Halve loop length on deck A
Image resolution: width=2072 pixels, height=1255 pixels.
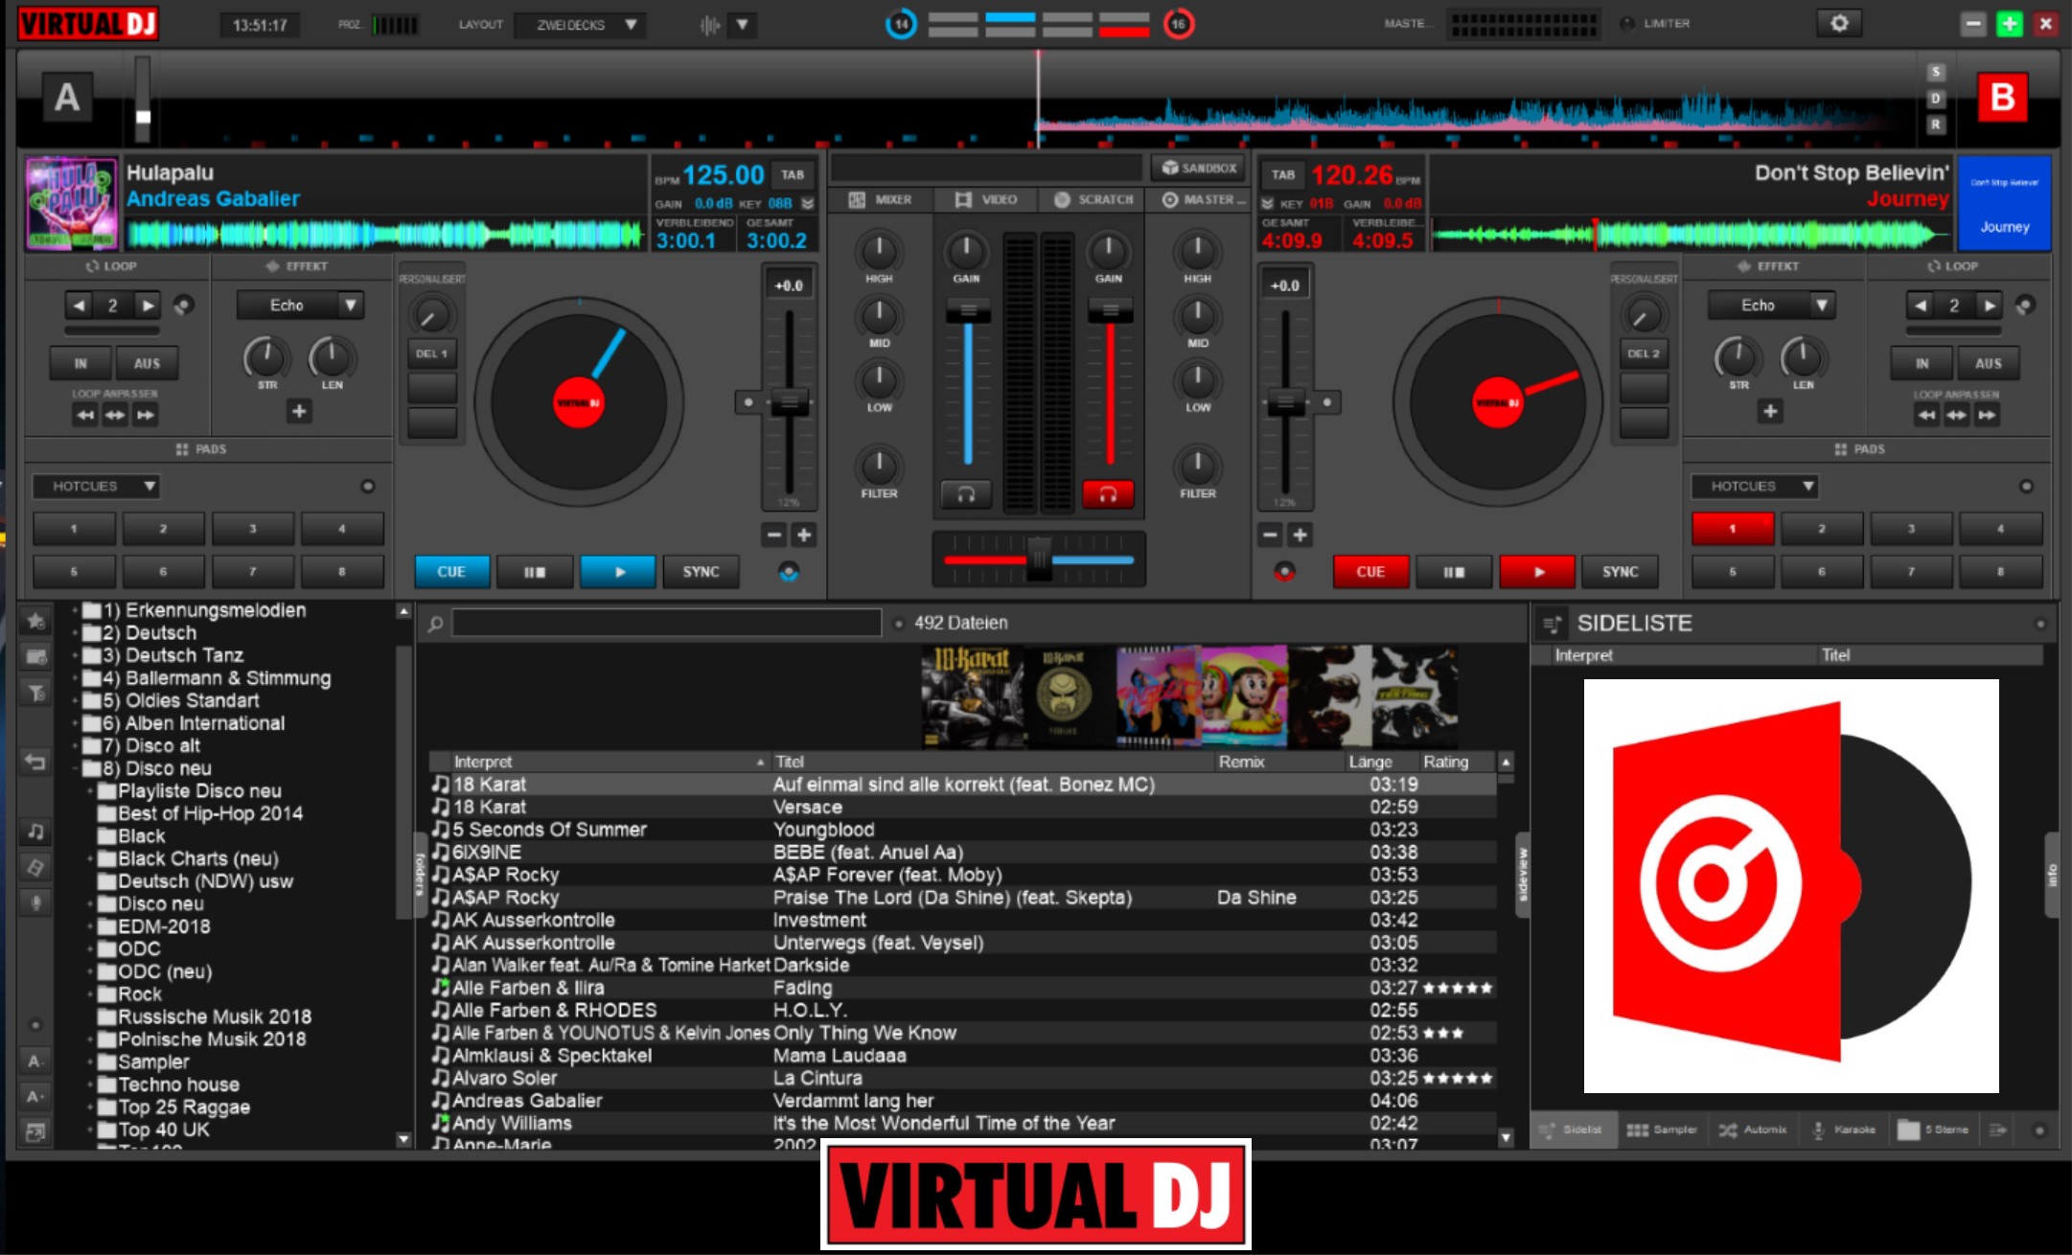click(80, 306)
